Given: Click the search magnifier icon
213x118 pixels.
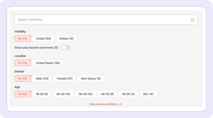Looking at the screenshot, I should pyautogui.click(x=193, y=20).
